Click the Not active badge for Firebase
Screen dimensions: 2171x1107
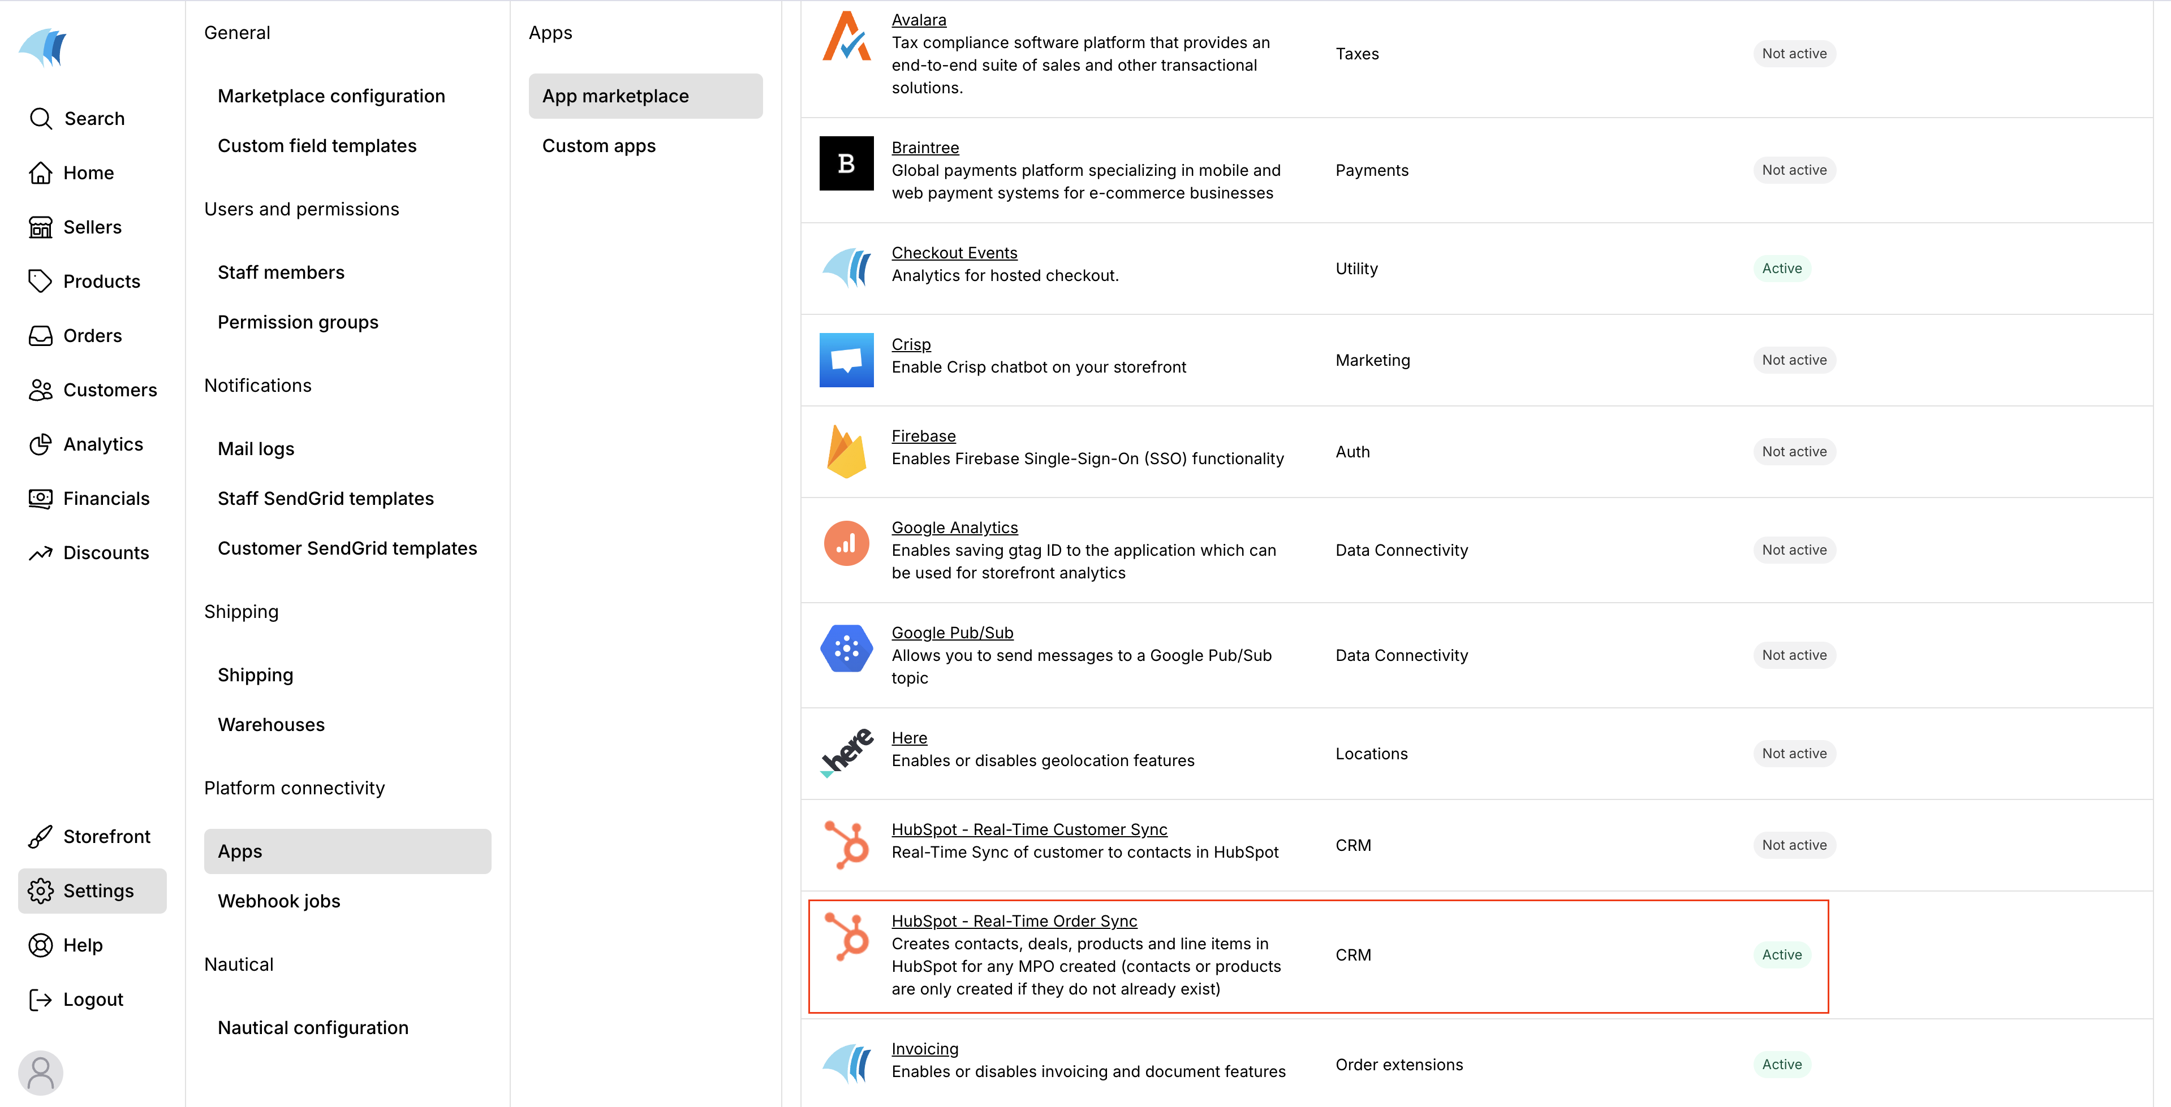[x=1794, y=452]
